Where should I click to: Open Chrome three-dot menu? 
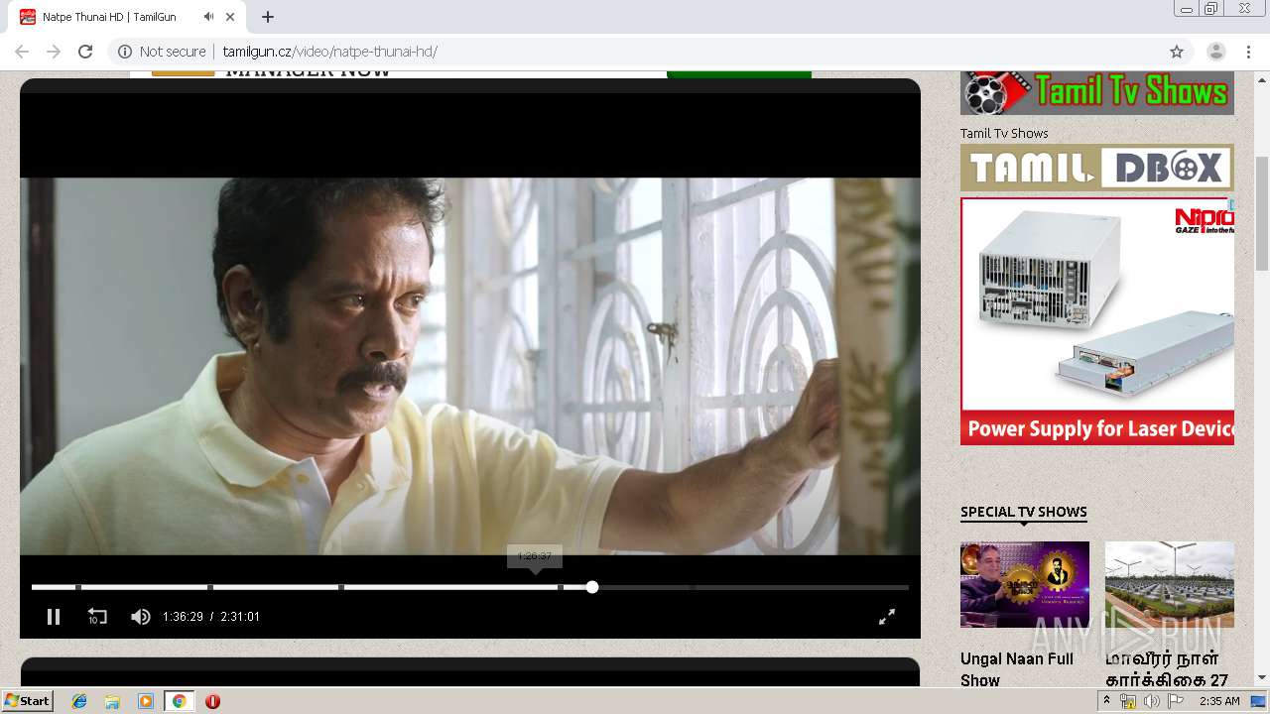tap(1247, 52)
